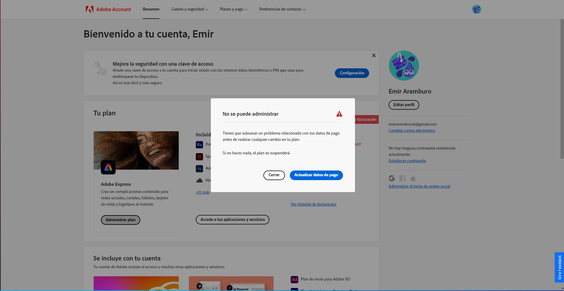Click the Apple sign-in icon
This screenshot has width=564, height=291.
tap(413, 178)
